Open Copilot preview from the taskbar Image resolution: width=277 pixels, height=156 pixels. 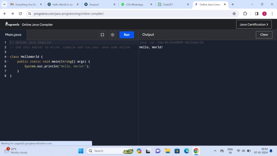[x=139, y=151]
